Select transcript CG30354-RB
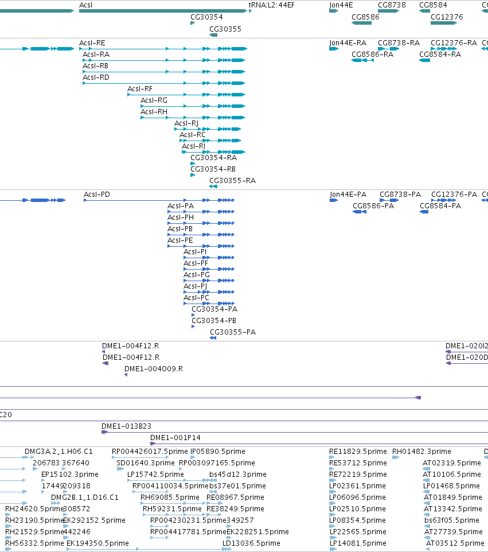 point(213,169)
